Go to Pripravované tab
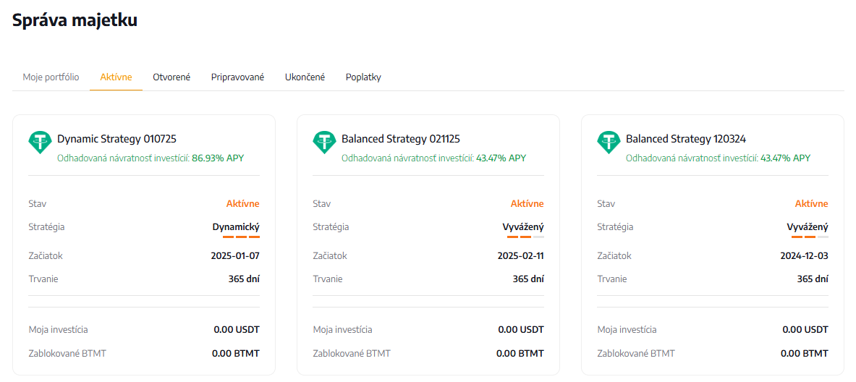 coord(237,77)
